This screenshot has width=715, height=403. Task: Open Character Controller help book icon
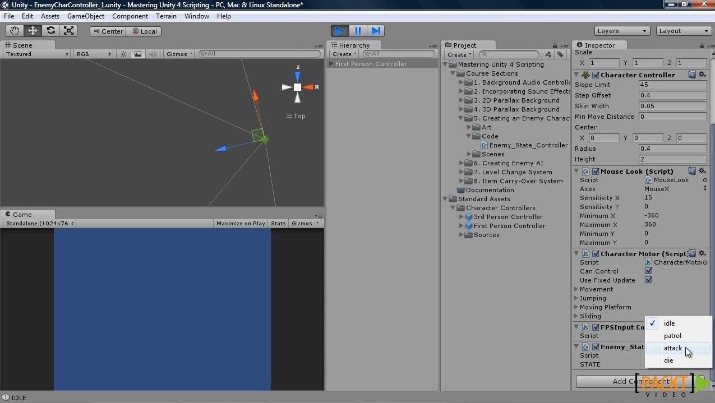[693, 75]
